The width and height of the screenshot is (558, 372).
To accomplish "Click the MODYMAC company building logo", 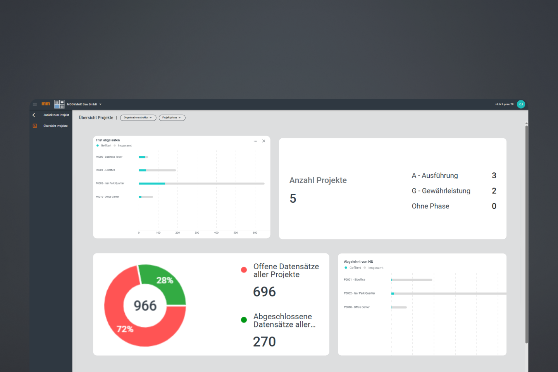I will point(59,104).
